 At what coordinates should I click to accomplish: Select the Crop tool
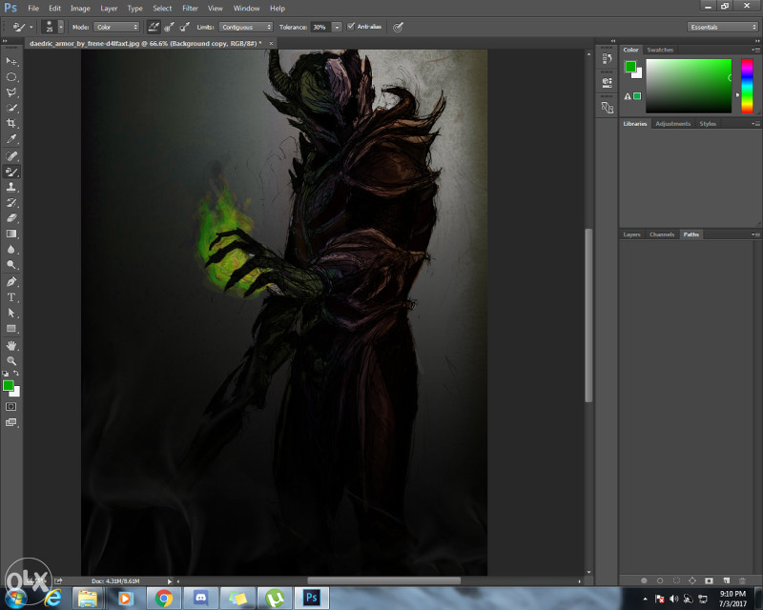(x=11, y=123)
